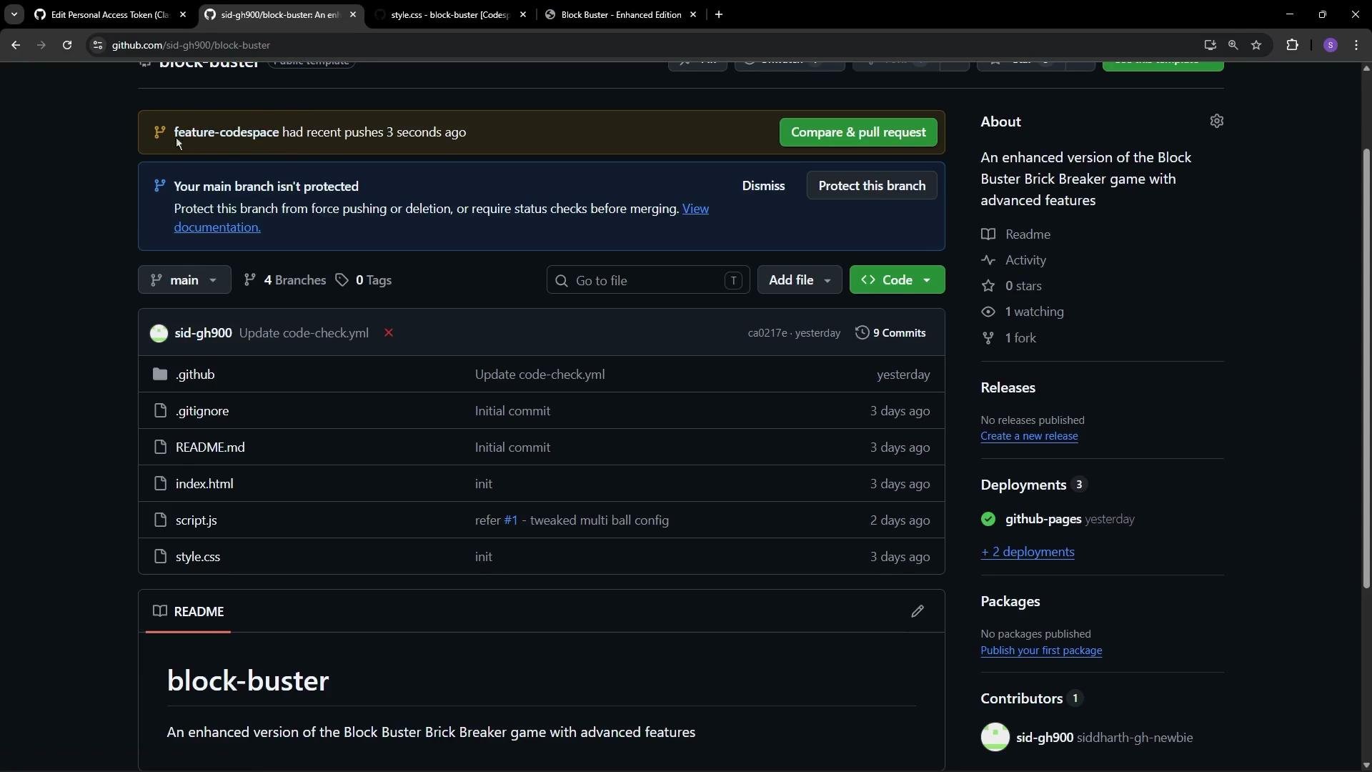Open the Deployments heading link

coord(1033,485)
